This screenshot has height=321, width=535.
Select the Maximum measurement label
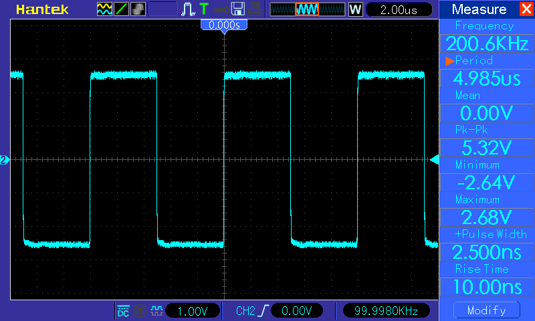click(477, 199)
